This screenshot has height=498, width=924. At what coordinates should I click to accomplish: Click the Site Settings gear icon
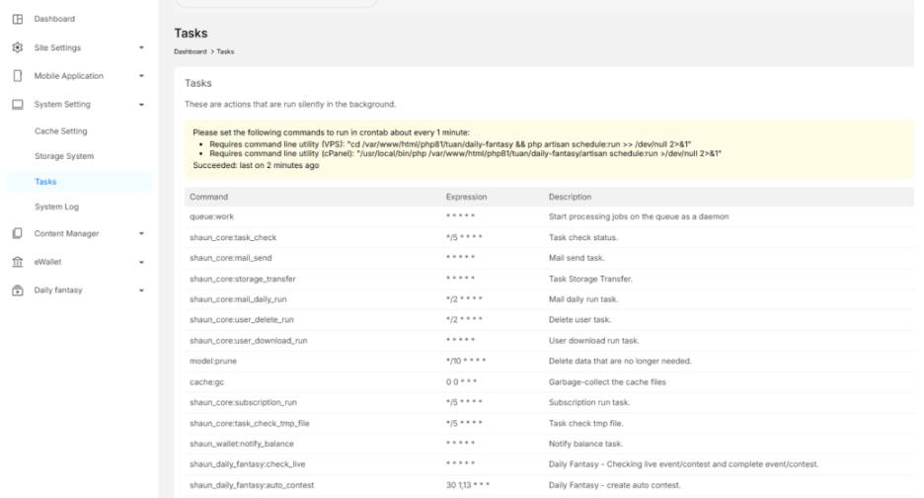pos(17,47)
